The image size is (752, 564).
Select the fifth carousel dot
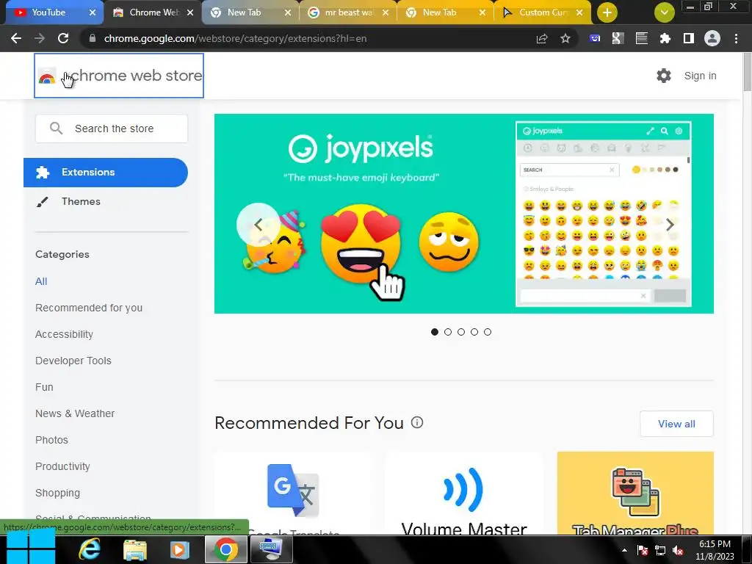click(x=488, y=332)
